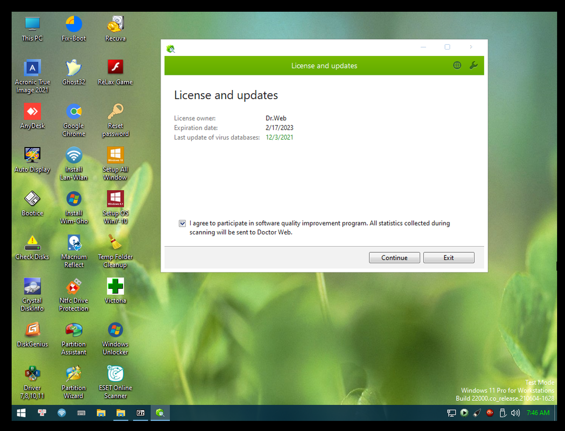Image resolution: width=565 pixels, height=431 pixels.
Task: Select the 12/3/2021 virus database update date
Action: 279,137
